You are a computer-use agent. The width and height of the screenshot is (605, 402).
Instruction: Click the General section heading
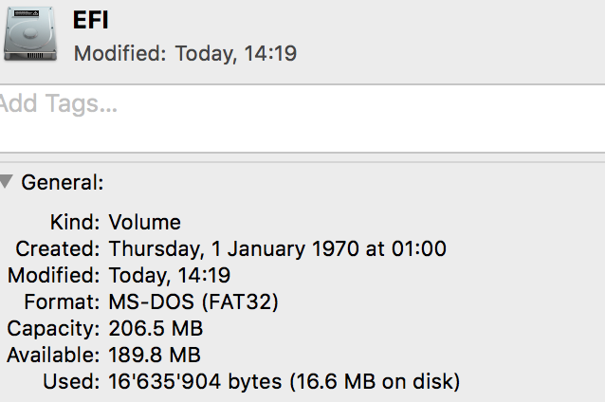coord(63,182)
